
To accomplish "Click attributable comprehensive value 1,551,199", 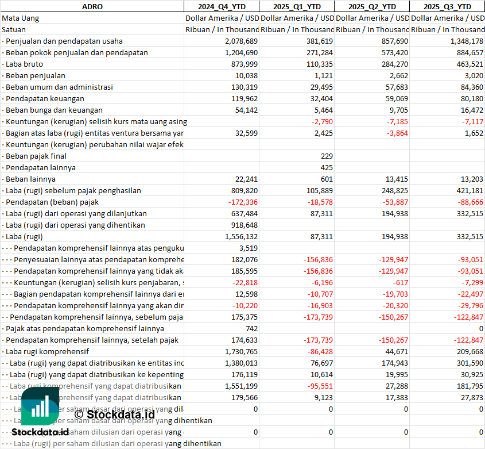I will tap(241, 386).
